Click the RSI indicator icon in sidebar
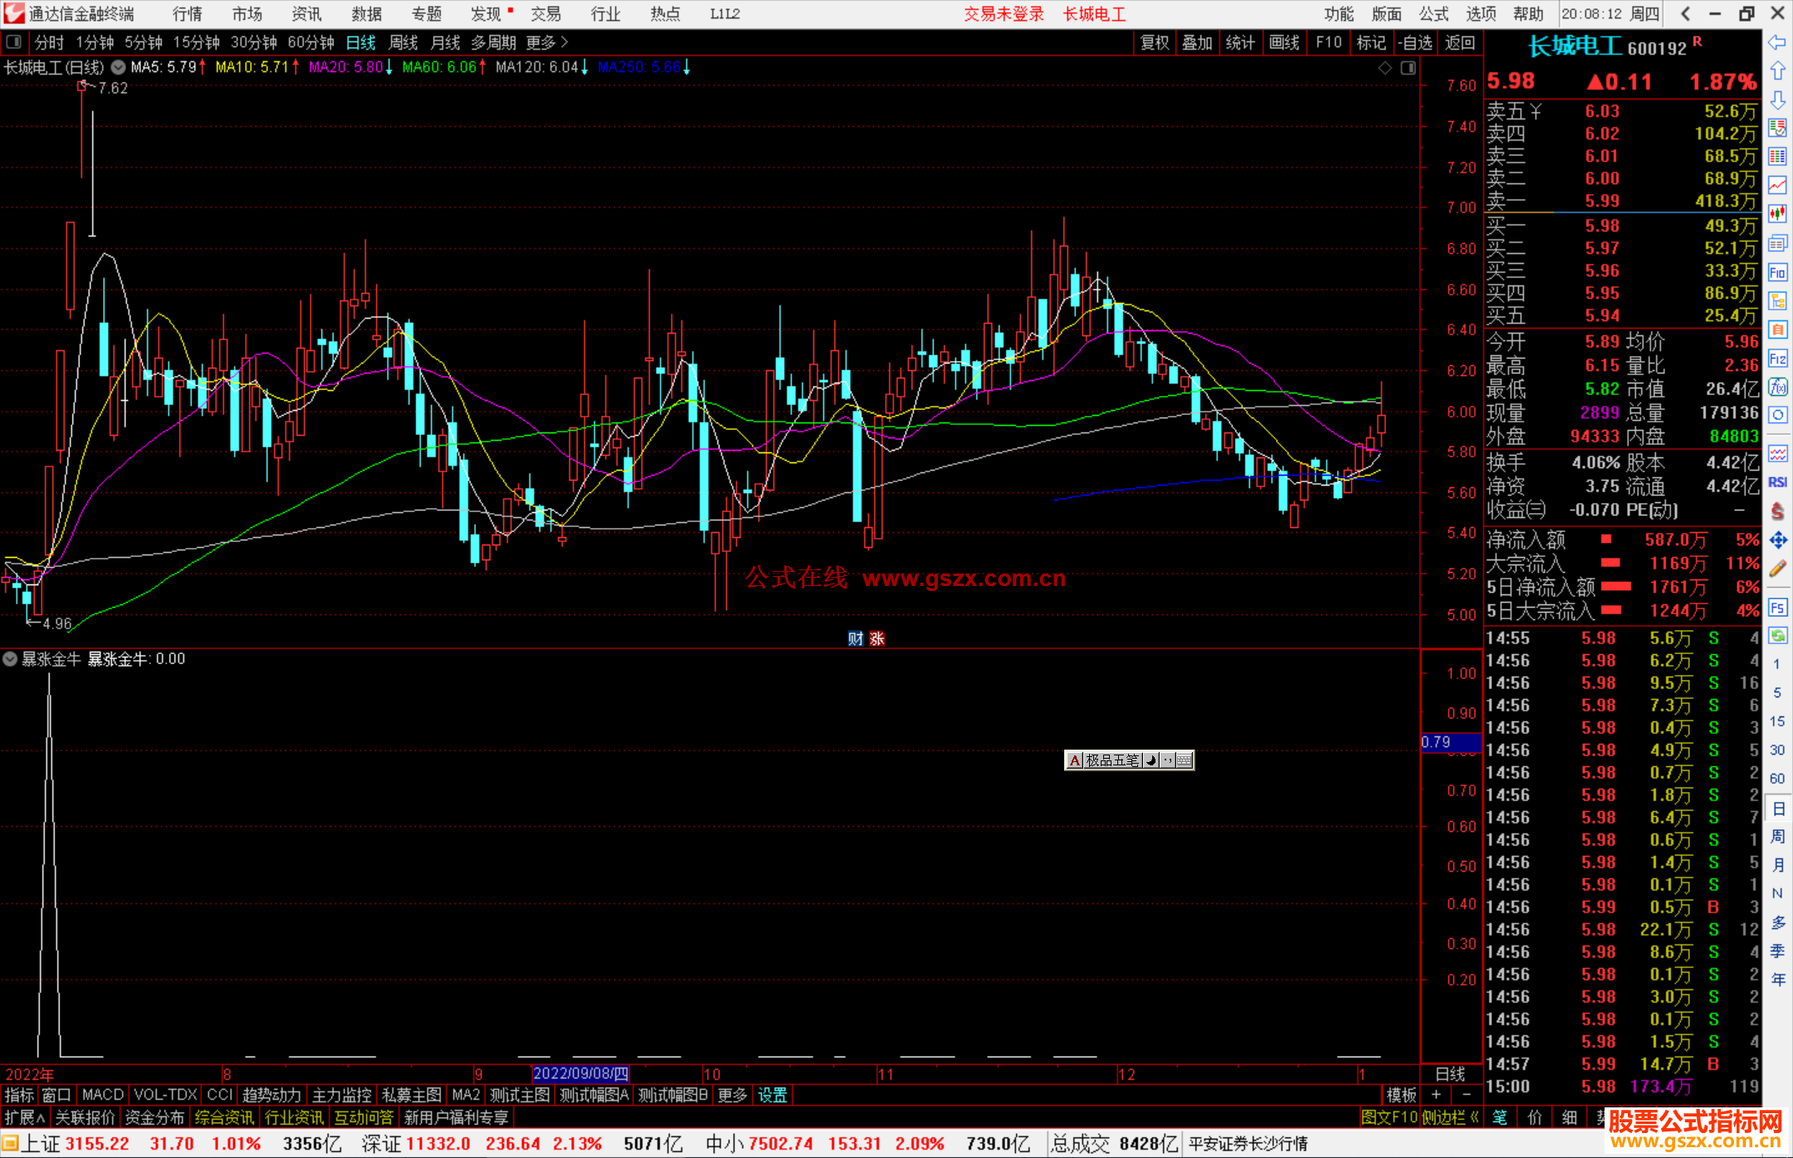 click(x=1777, y=482)
